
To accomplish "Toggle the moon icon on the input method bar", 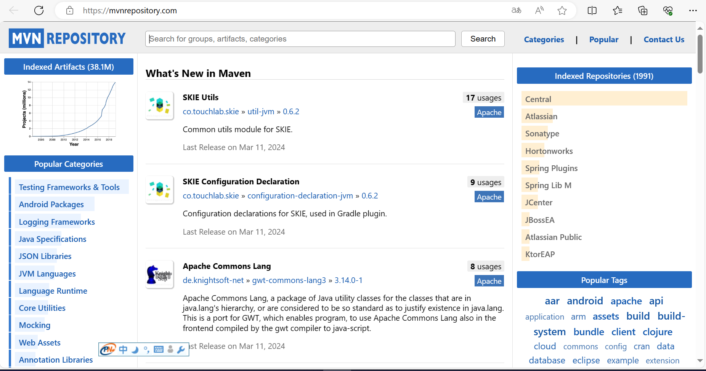I will coord(135,349).
